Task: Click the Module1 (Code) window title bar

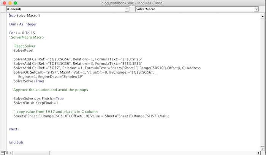Action: pos(133,2)
